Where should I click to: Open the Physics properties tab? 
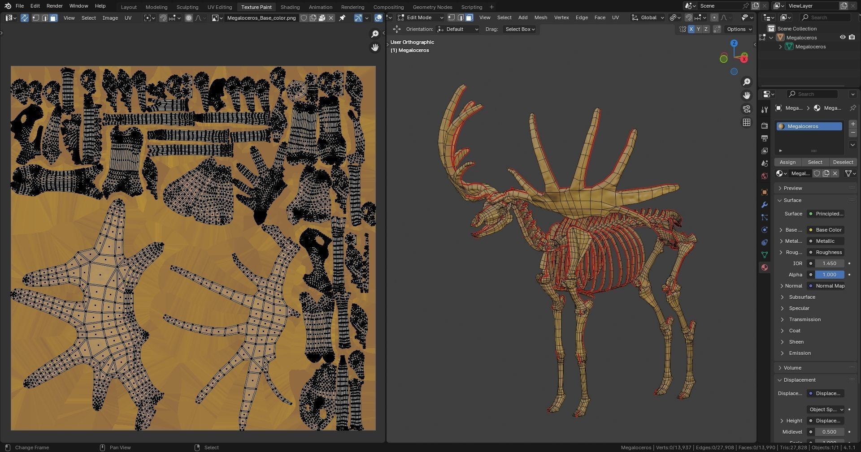click(765, 230)
